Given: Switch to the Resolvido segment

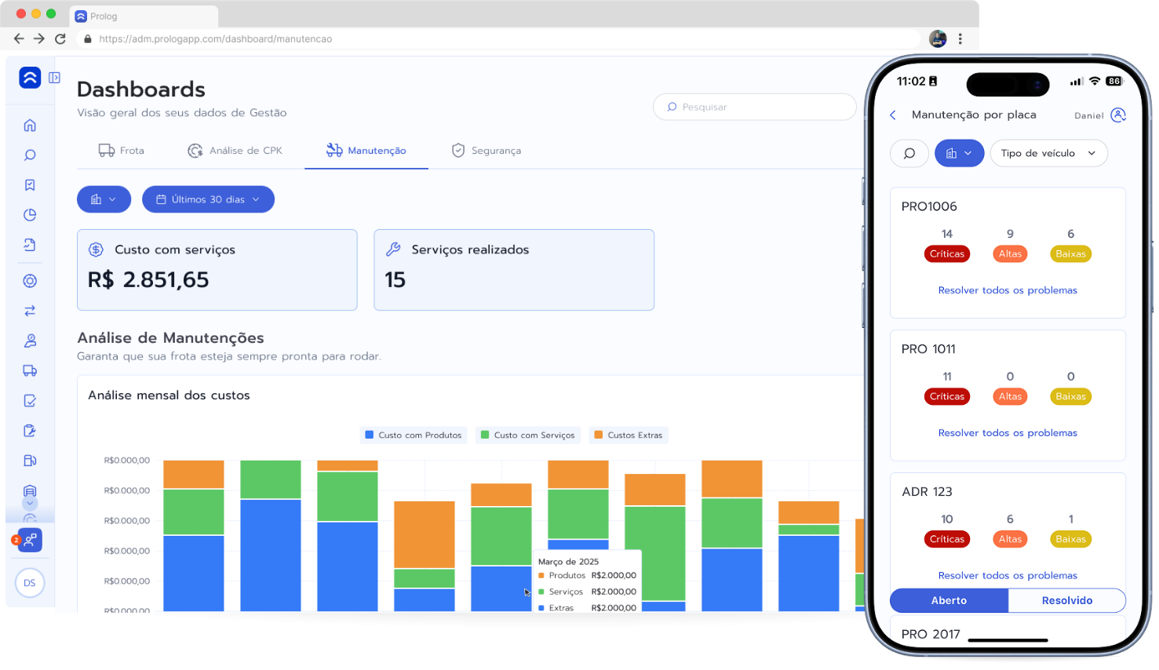Looking at the screenshot, I should [1067, 601].
